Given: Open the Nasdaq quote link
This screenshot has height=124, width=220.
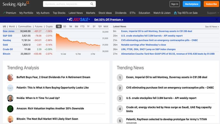Looking at the screenshot, I should 7,40.
